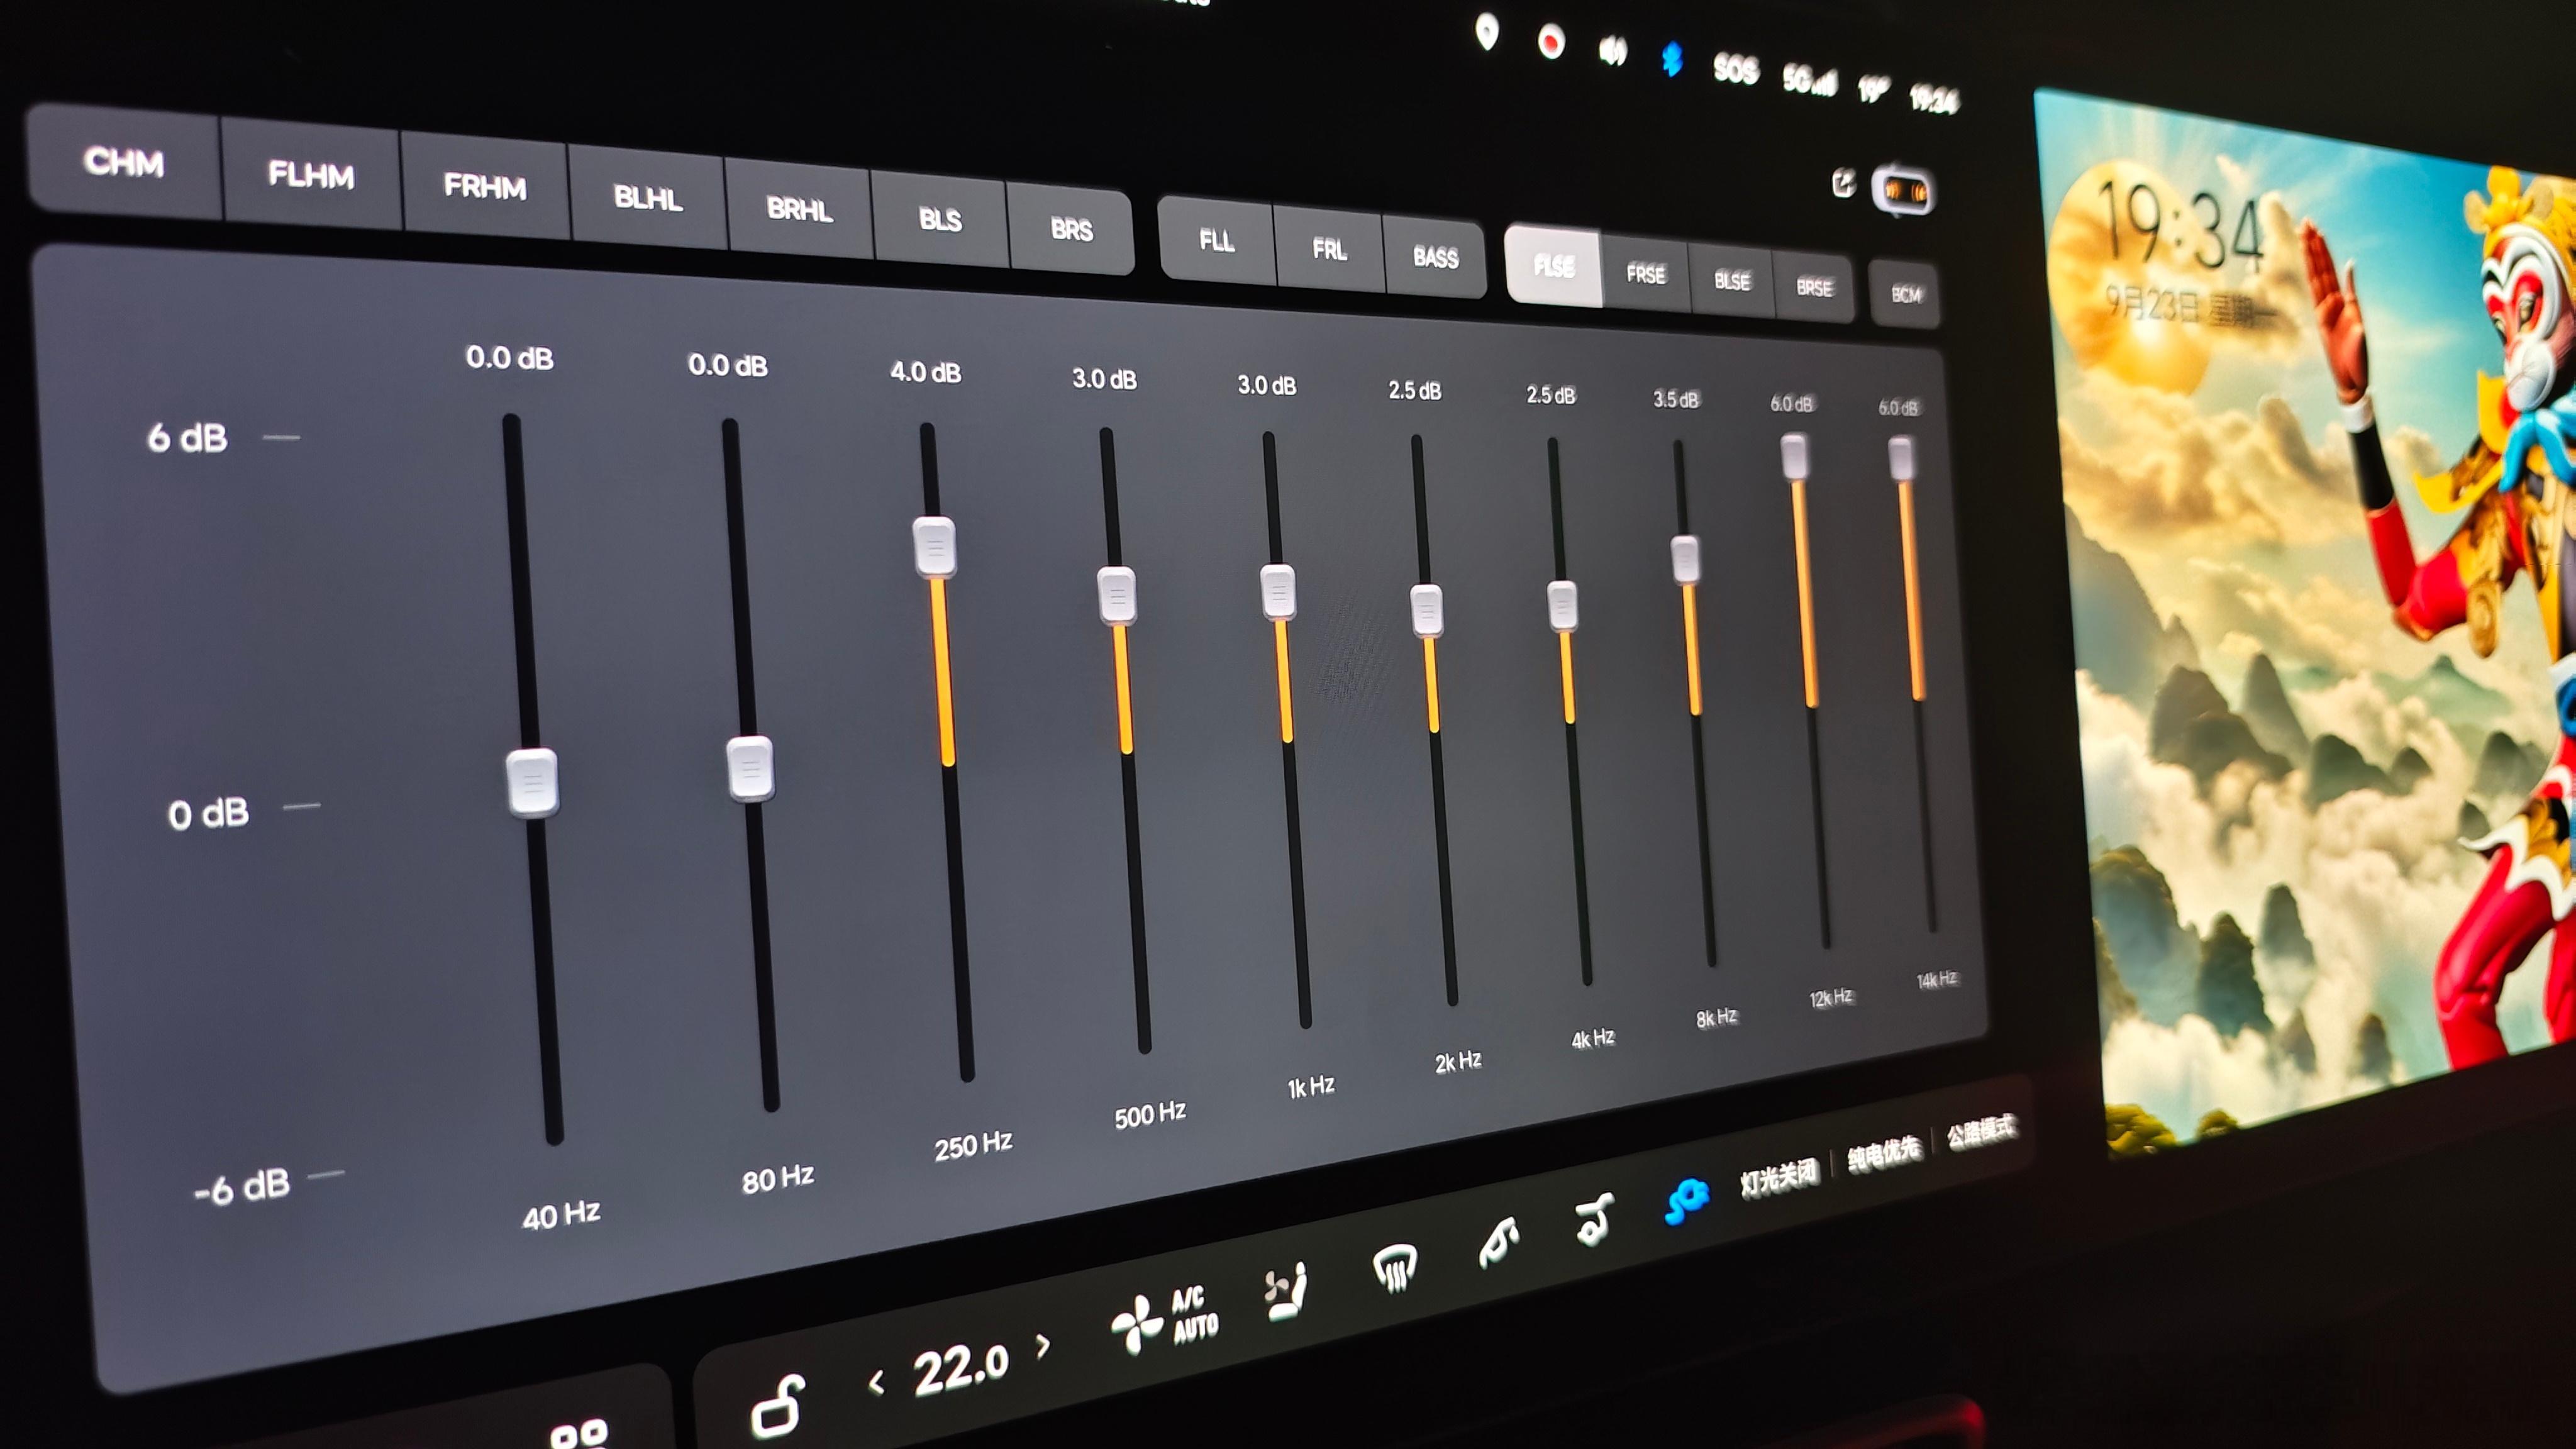This screenshot has width=2576, height=1449.
Task: Tap the seat ventilation icon
Action: point(1286,1292)
